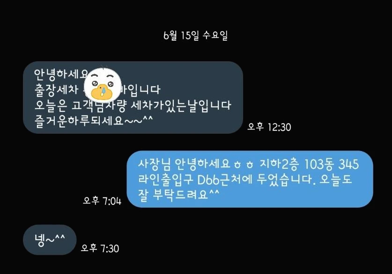Viewport: 392px width, 274px height.
Task: Select the 오늘은 고객님차량 세차가있는날입니다 line
Action: click(133, 105)
